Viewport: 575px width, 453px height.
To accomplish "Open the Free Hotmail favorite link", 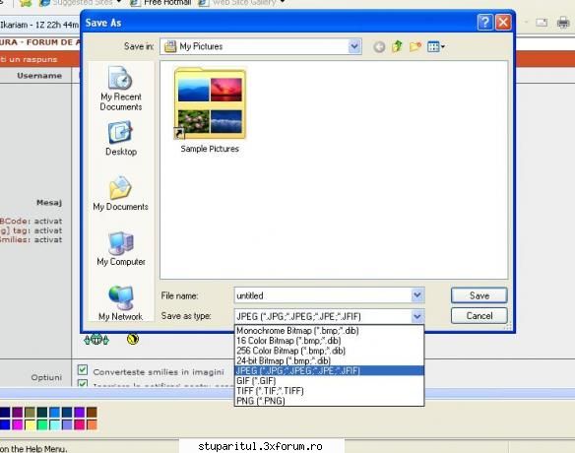I will click(161, 3).
